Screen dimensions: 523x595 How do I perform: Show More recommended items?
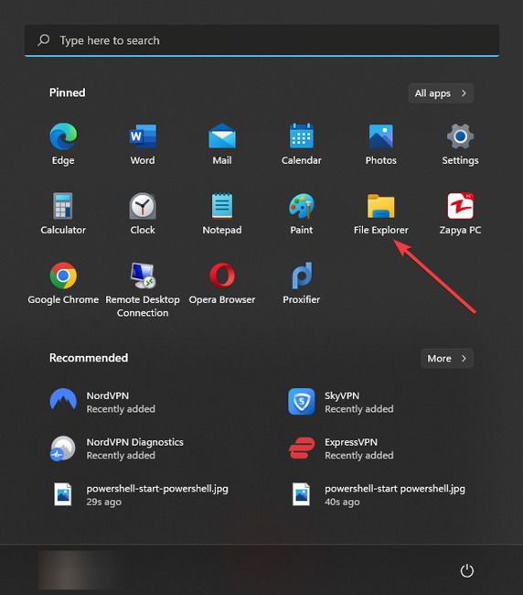click(x=447, y=358)
